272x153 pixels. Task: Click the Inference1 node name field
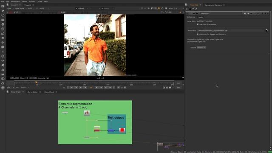[x=221, y=14]
